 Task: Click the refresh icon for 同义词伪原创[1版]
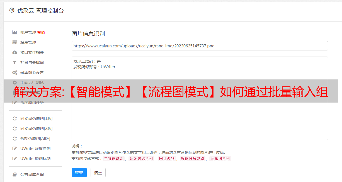point(15,118)
